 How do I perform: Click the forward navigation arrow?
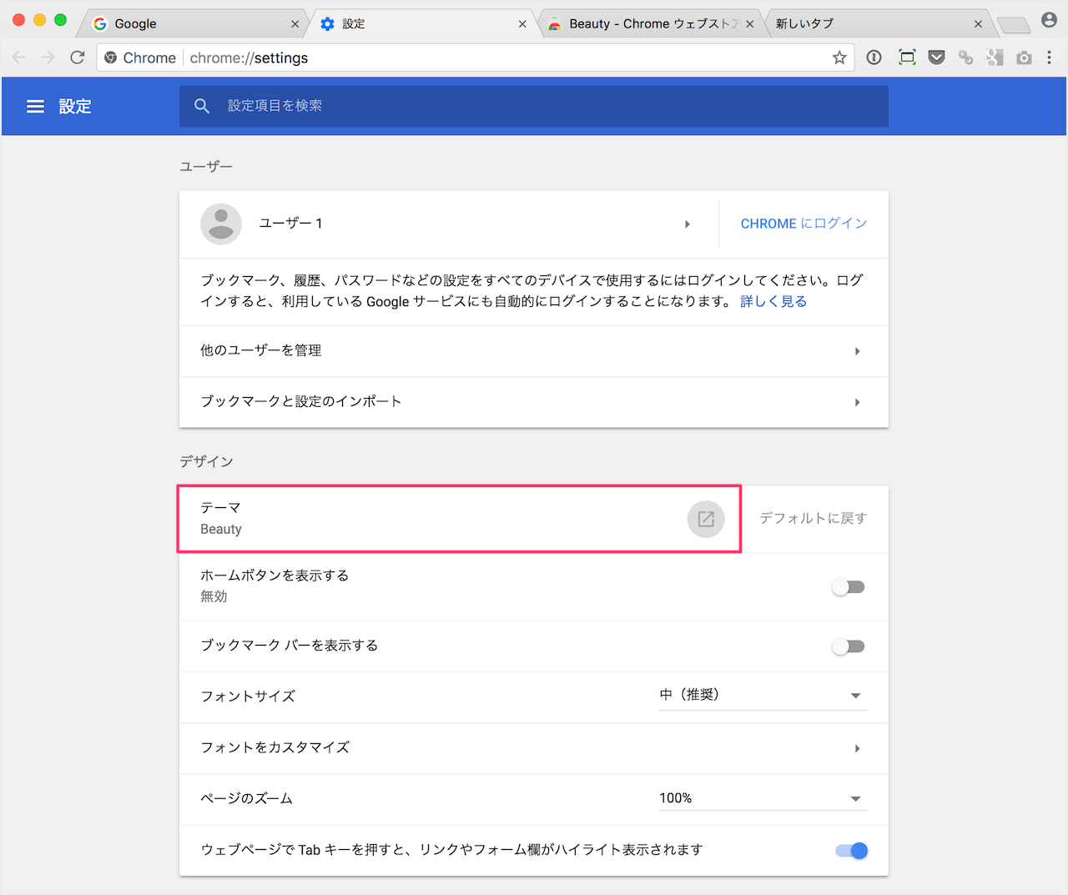(x=48, y=58)
